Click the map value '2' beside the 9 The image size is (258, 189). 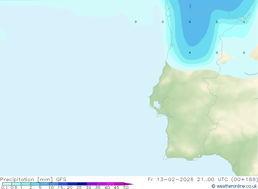pyautogui.click(x=217, y=22)
